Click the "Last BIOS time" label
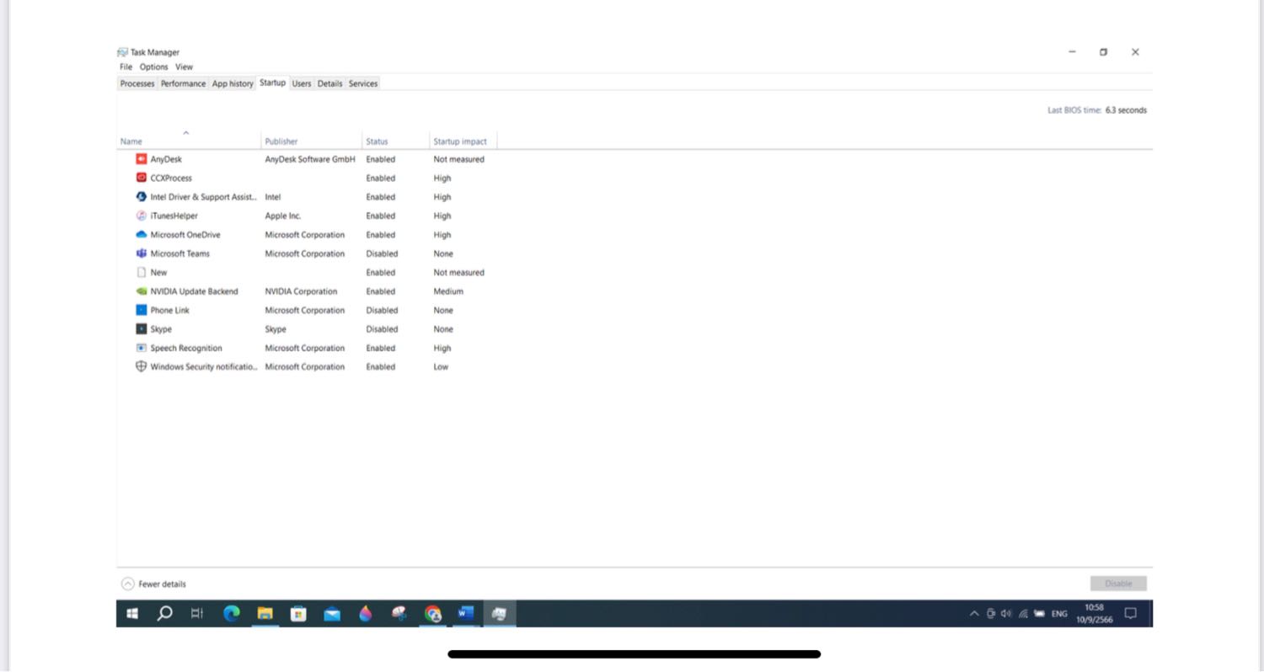Screen dimensions: 1264x672 [1074, 110]
